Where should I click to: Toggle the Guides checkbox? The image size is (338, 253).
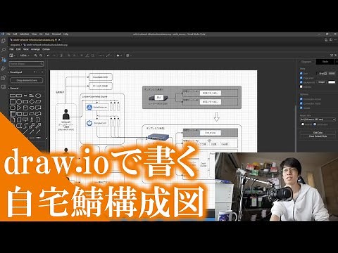coord(301,108)
